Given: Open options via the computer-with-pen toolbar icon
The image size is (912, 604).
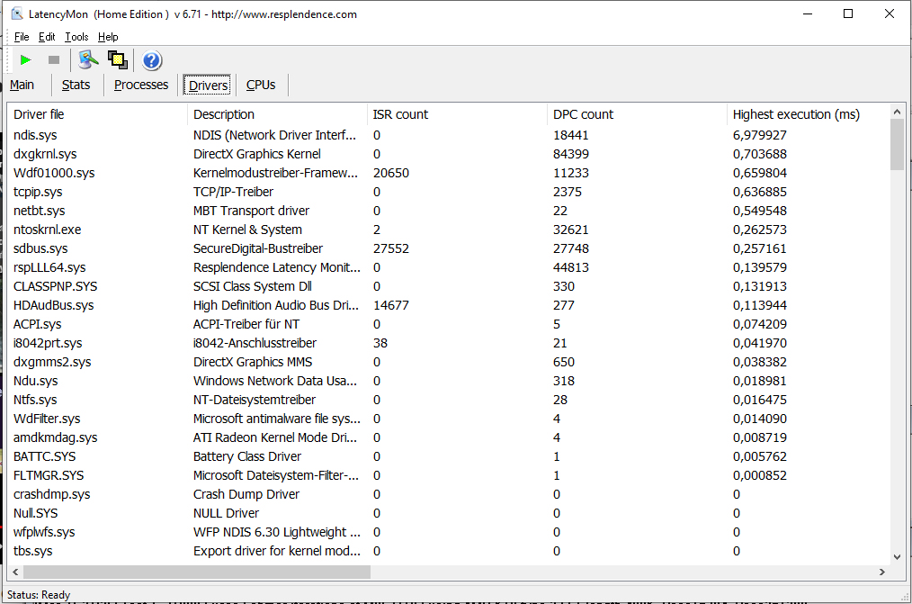Looking at the screenshot, I should pos(87,60).
